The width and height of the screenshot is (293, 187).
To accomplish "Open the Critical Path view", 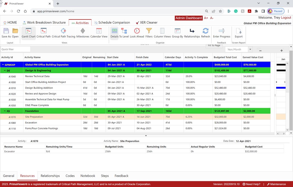I will pyautogui.click(x=43, y=33).
